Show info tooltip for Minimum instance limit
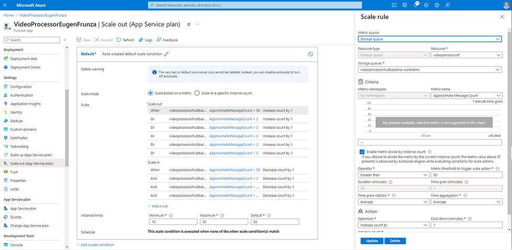The width and height of the screenshot is (512, 250). tap(171, 216)
